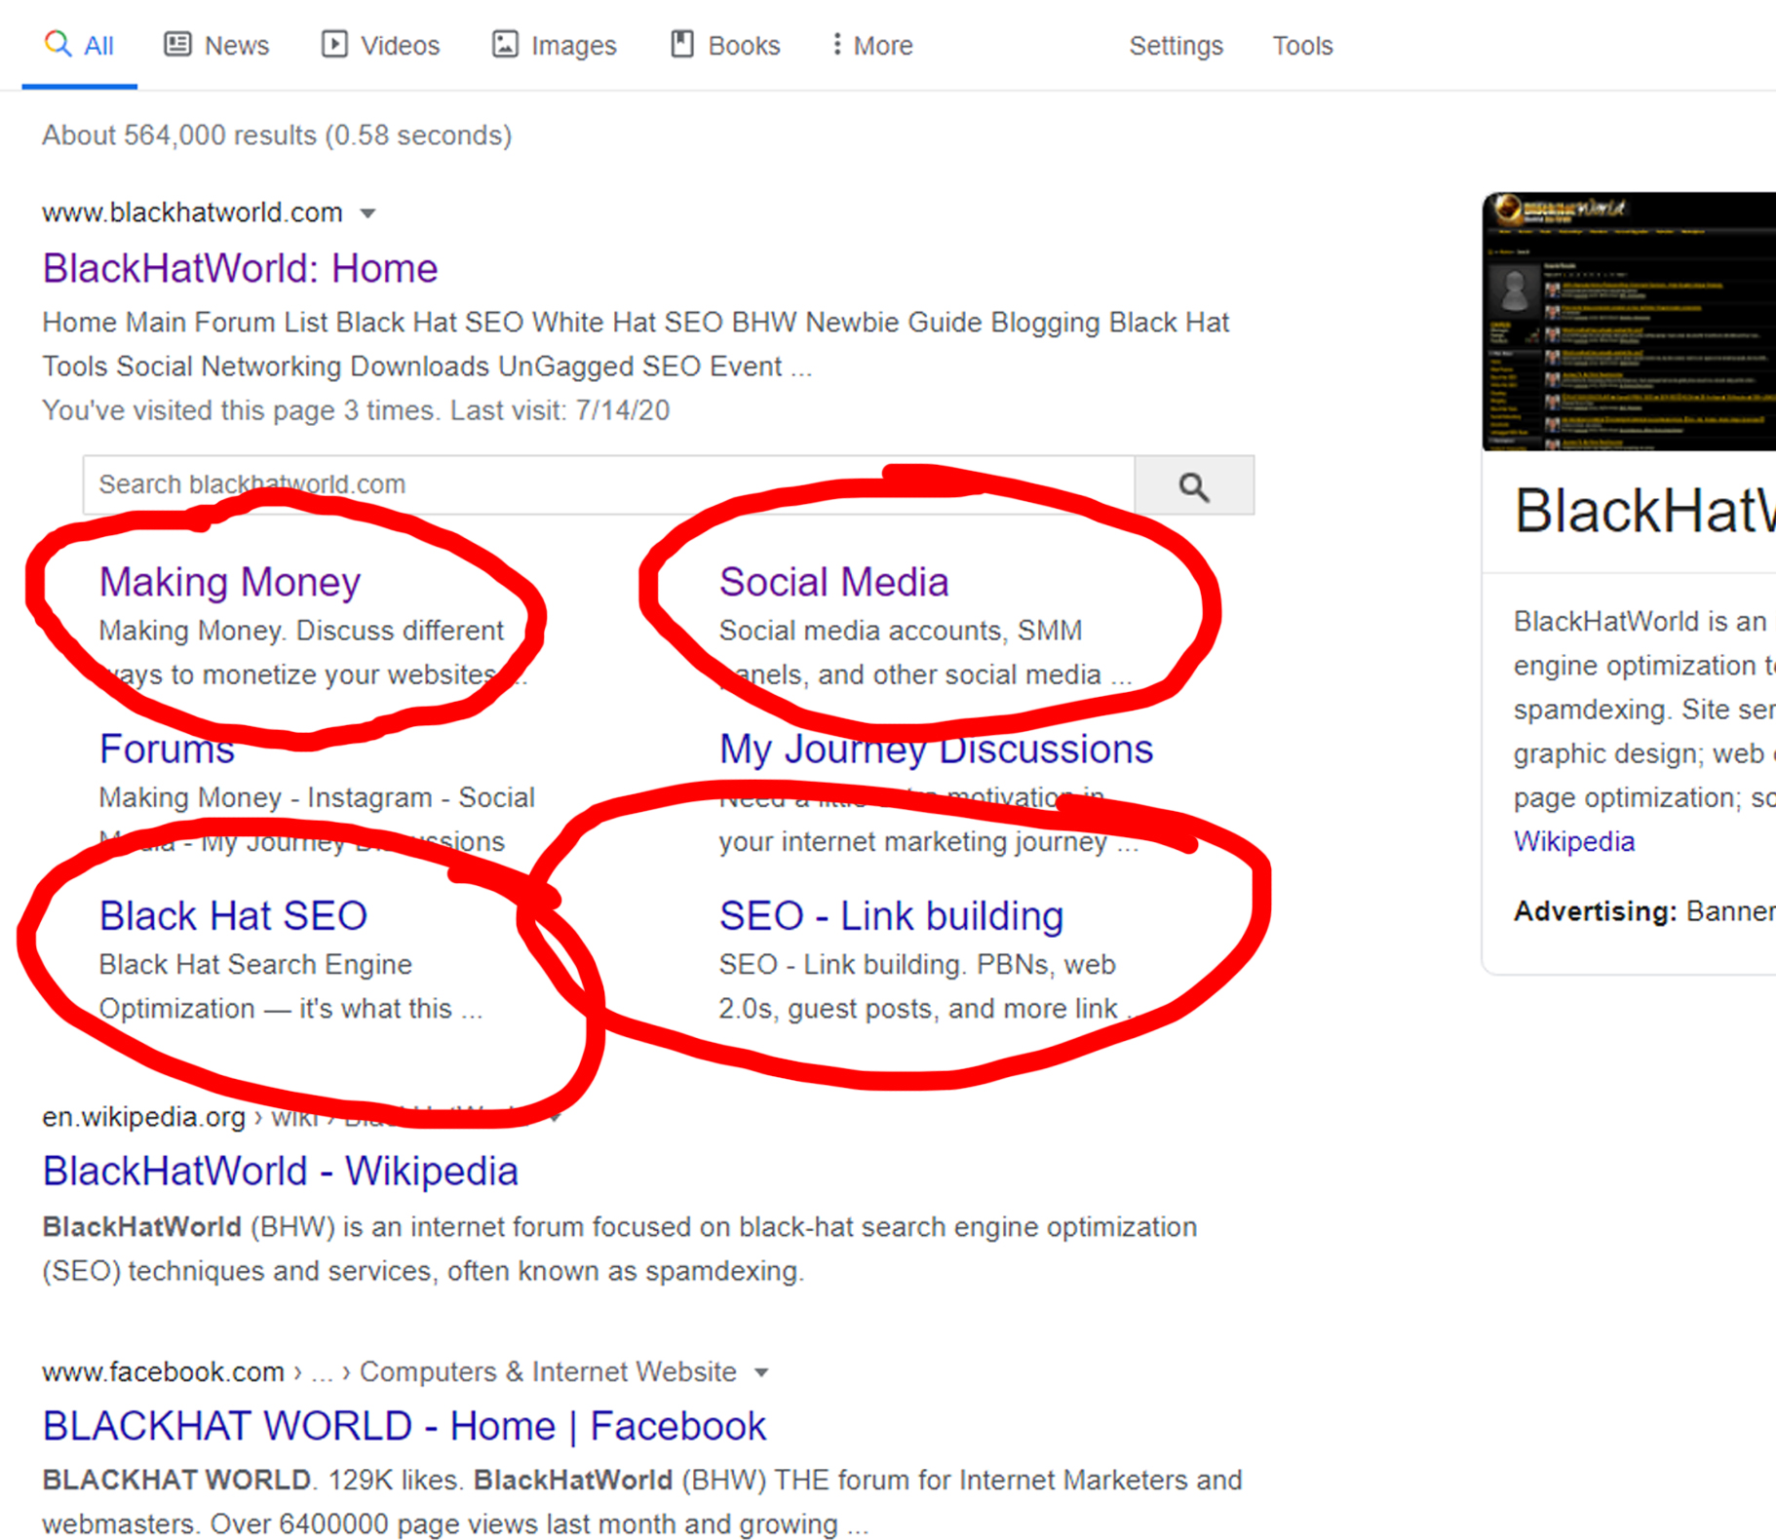Switch to the News tab
The width and height of the screenshot is (1776, 1540).
pyautogui.click(x=216, y=46)
